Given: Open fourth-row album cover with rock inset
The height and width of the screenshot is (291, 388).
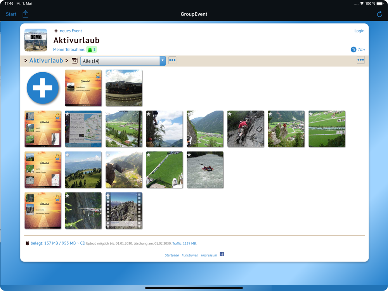Looking at the screenshot, I should (x=43, y=211).
